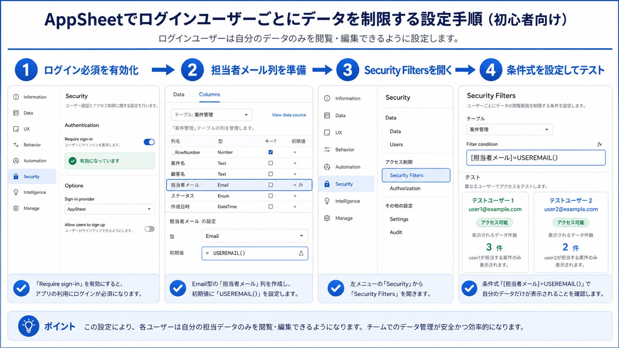Viewport: 619px width, 348px height.
Task: Click the Information icon in step 1 sidebar
Action: point(16,97)
